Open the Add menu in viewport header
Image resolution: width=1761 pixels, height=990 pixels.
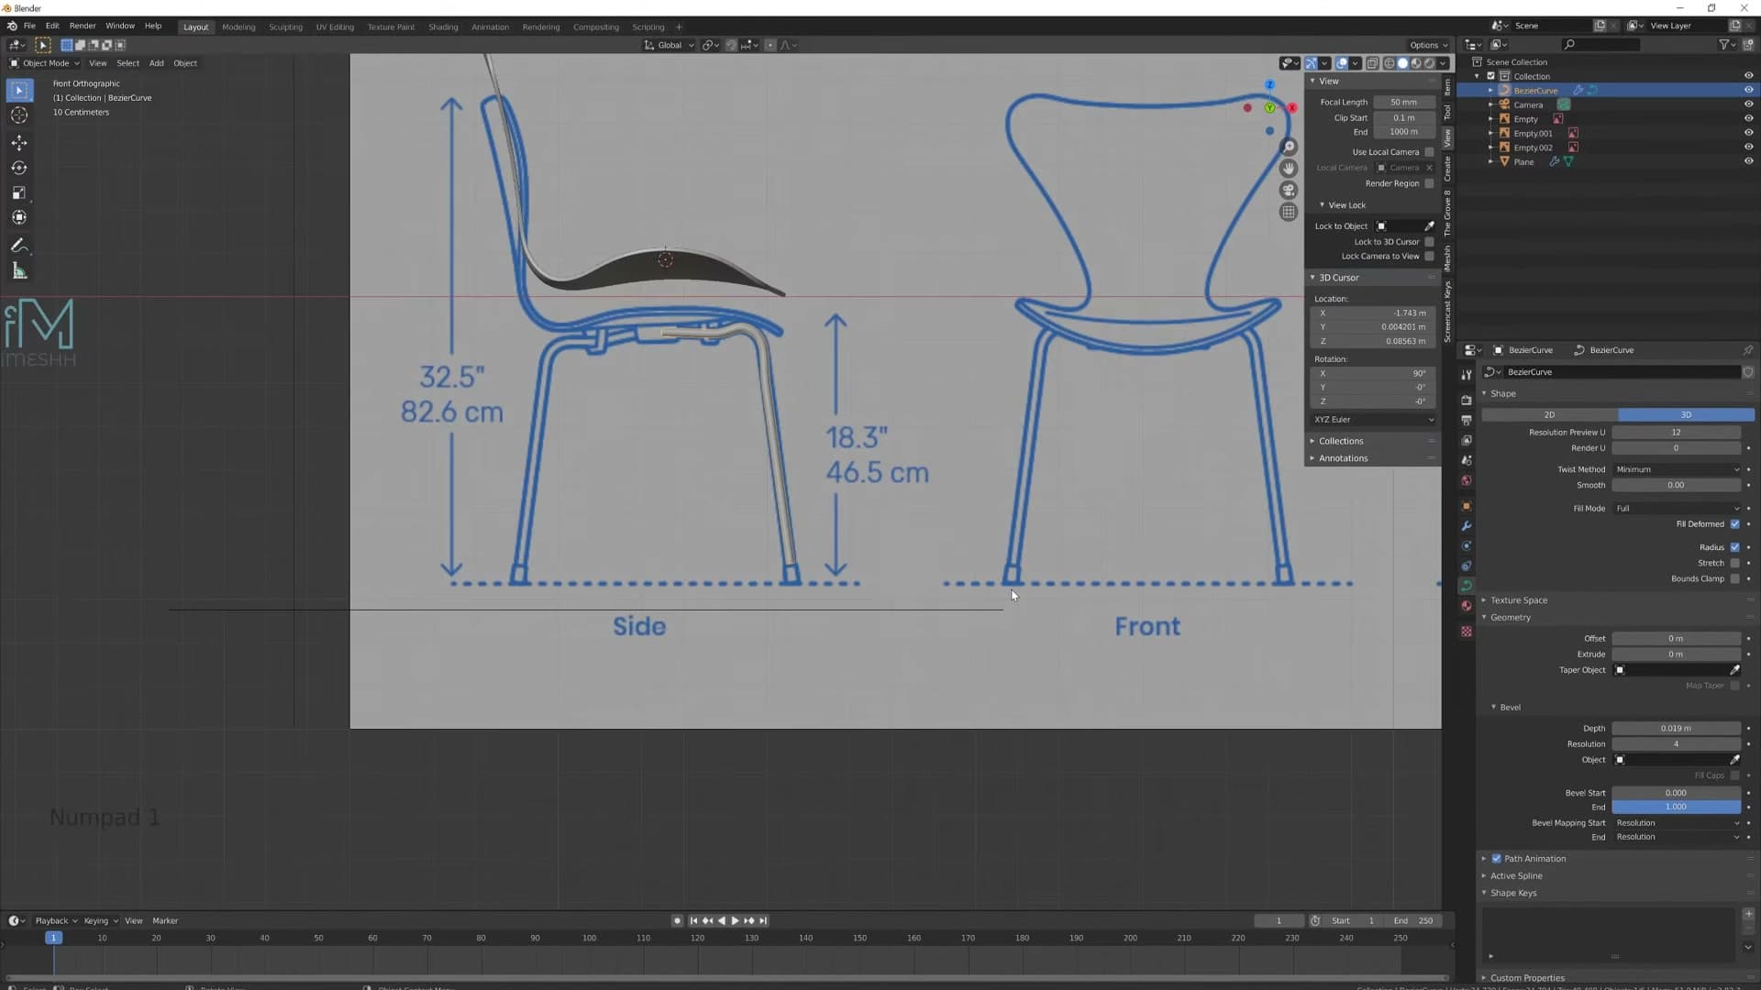157,63
